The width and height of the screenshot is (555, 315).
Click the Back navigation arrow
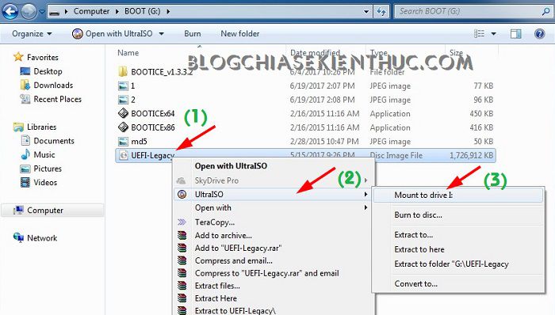tap(10, 11)
